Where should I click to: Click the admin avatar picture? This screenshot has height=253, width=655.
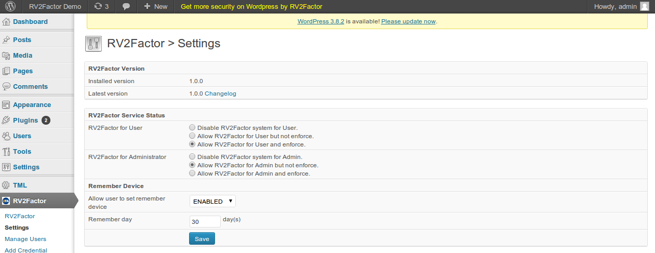[x=645, y=7]
